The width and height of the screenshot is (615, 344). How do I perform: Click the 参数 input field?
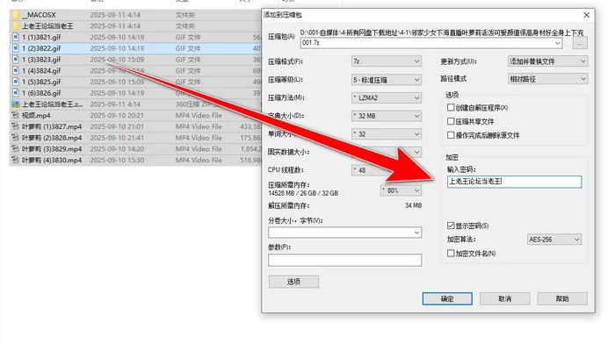click(344, 260)
